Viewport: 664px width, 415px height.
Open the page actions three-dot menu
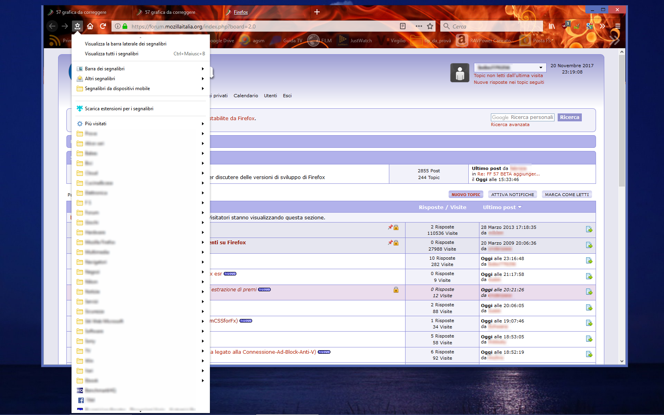click(x=419, y=26)
